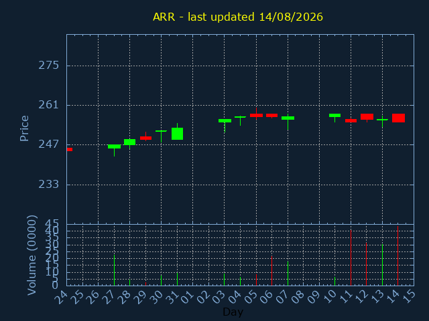Select the red volume bar on day 06
This screenshot has width=429, height=321.
271,271
